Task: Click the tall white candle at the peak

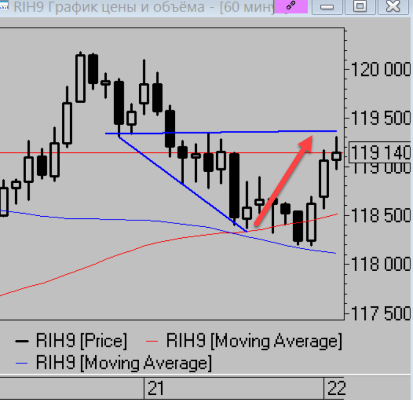Action: [80, 79]
